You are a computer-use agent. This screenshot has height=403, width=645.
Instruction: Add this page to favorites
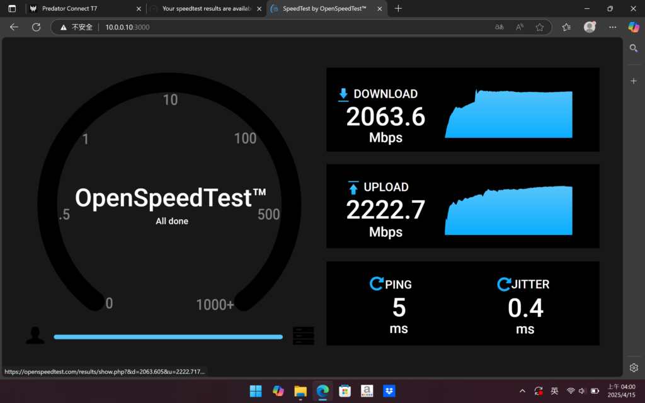[540, 27]
